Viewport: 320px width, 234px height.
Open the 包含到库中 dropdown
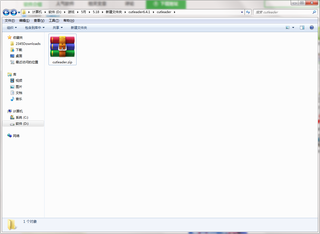[x=35, y=28]
